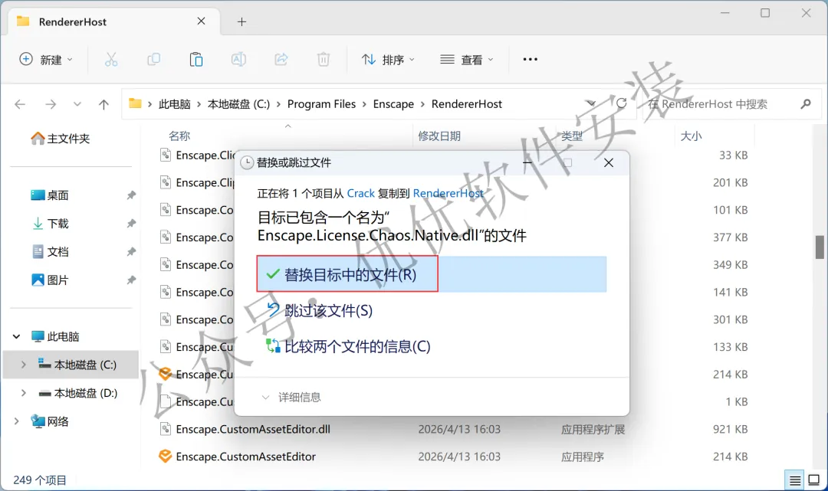Click the file list vertical scrollbar thumb
This screenshot has width=828, height=491.
819,247
